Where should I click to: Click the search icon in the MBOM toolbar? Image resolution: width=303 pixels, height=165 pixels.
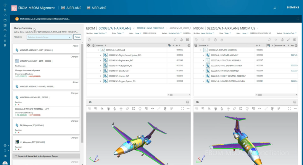click(269, 40)
